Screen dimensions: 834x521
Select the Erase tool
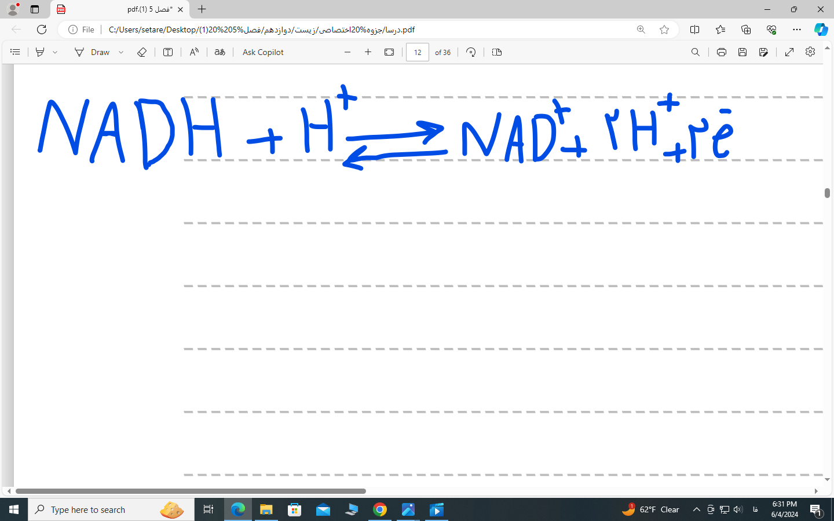(x=142, y=52)
